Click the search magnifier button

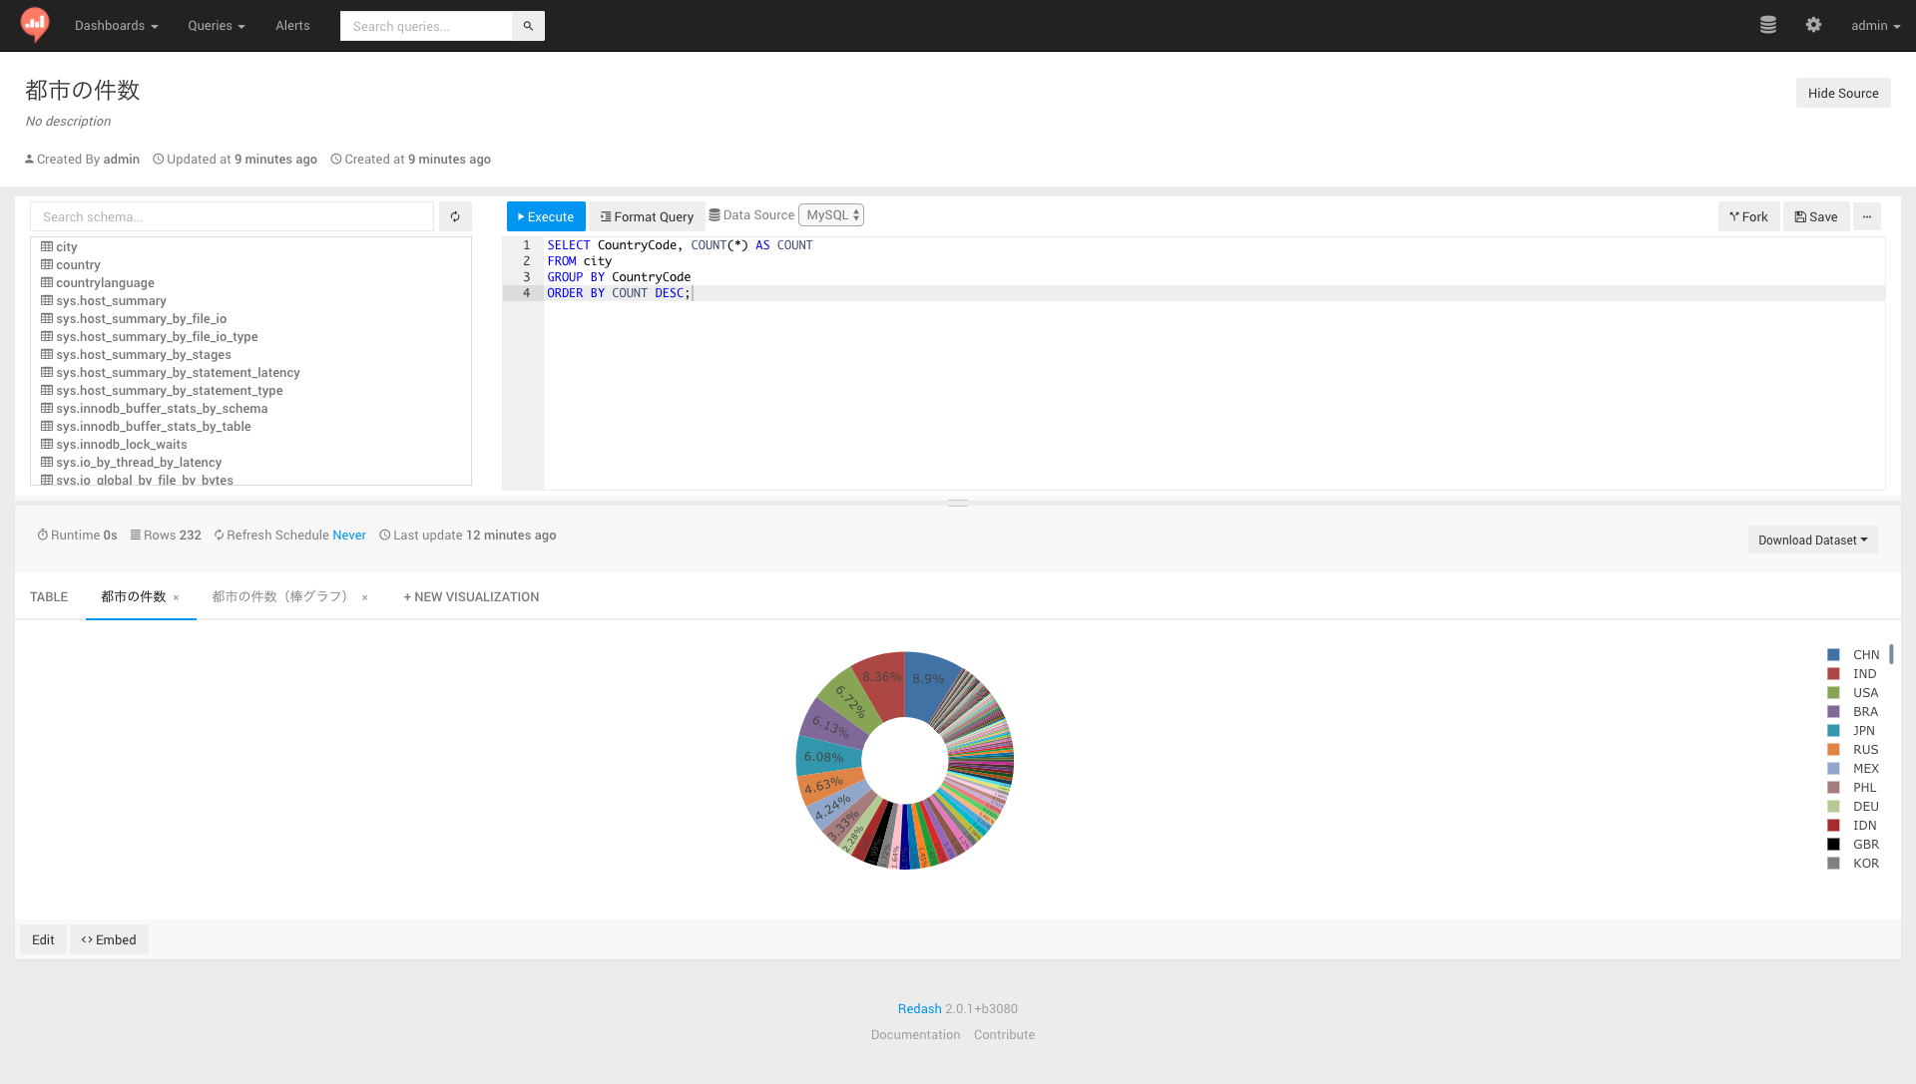coord(528,26)
